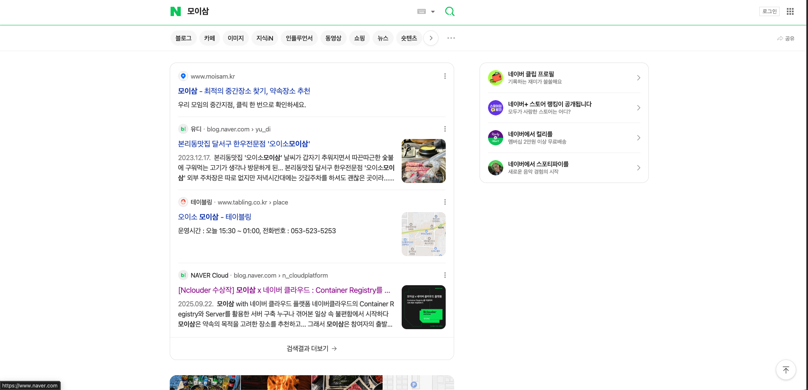Open the apps grid icon
Image resolution: width=808 pixels, height=390 pixels.
pyautogui.click(x=790, y=11)
